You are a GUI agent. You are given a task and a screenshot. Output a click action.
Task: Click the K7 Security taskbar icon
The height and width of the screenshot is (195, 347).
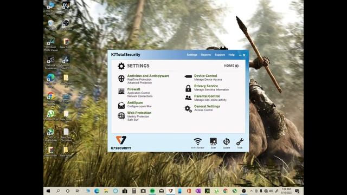[x=170, y=191]
